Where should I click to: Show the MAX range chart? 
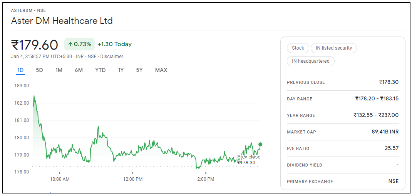click(x=161, y=70)
